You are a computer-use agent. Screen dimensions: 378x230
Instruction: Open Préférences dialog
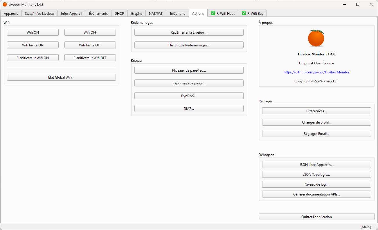pos(316,111)
